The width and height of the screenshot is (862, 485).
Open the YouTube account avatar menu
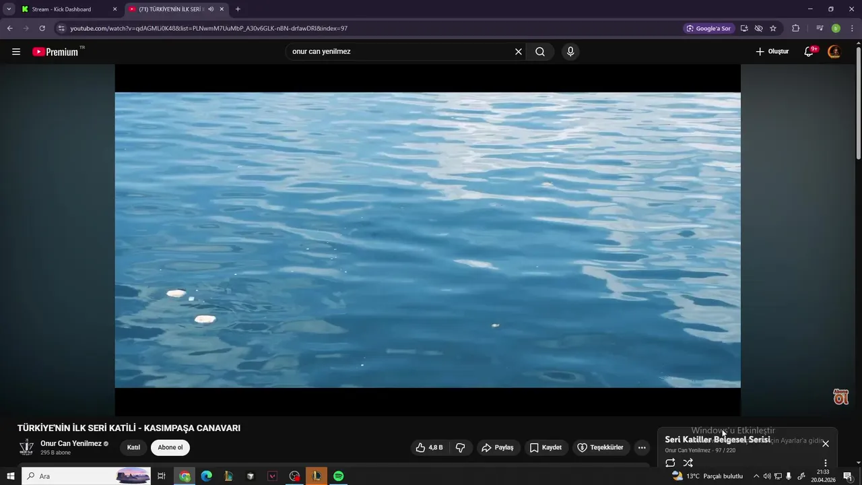tap(834, 52)
